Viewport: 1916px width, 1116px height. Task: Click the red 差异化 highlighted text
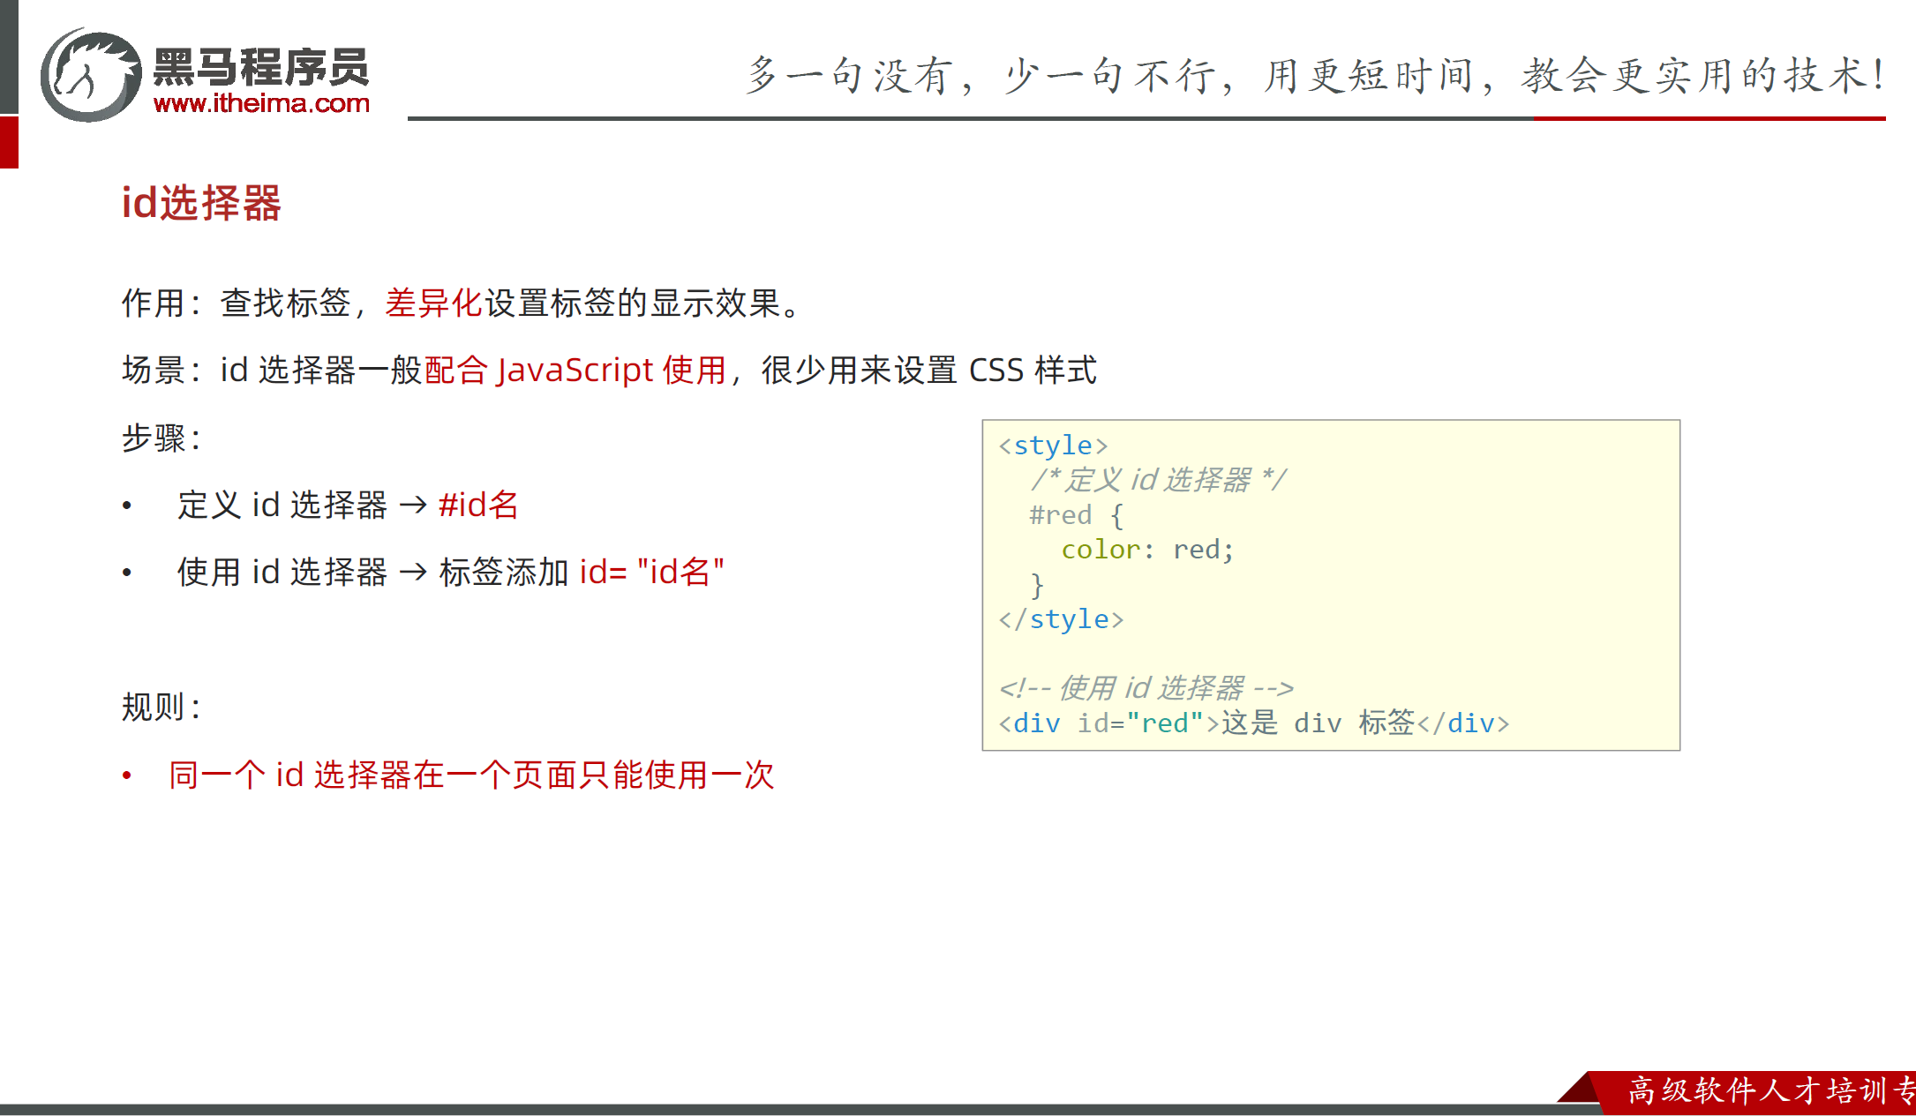(x=433, y=303)
